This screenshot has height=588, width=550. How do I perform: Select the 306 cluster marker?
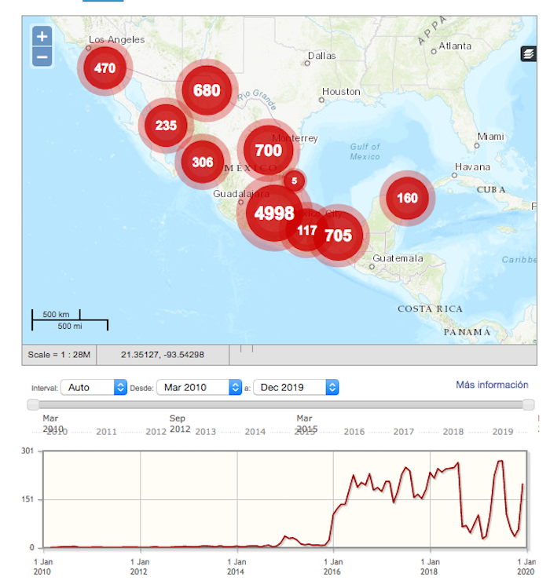tap(203, 162)
